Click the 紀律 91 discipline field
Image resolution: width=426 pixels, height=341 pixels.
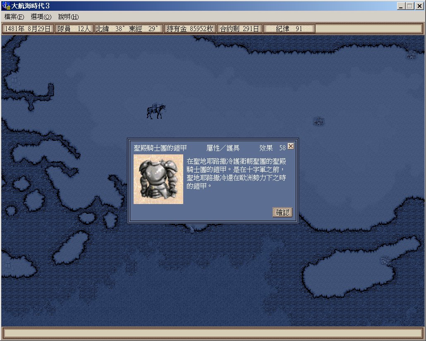click(x=289, y=29)
